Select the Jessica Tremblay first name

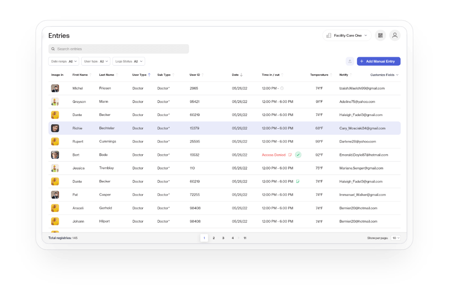click(78, 168)
